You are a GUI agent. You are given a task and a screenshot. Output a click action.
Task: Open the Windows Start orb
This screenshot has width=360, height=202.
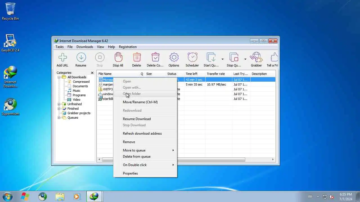coord(8,196)
